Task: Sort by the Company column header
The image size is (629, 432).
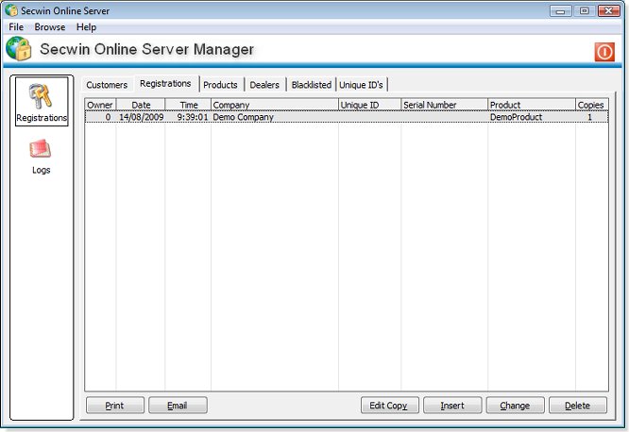Action: click(274, 105)
